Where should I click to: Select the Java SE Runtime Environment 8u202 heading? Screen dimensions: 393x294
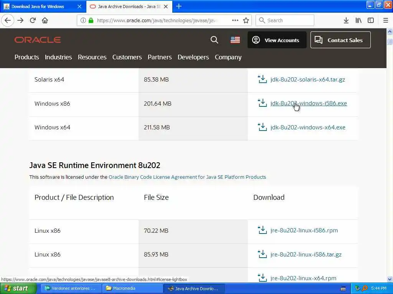[x=95, y=165]
